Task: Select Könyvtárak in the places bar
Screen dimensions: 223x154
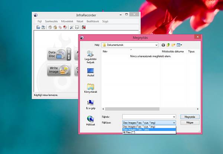Action: click(x=90, y=88)
